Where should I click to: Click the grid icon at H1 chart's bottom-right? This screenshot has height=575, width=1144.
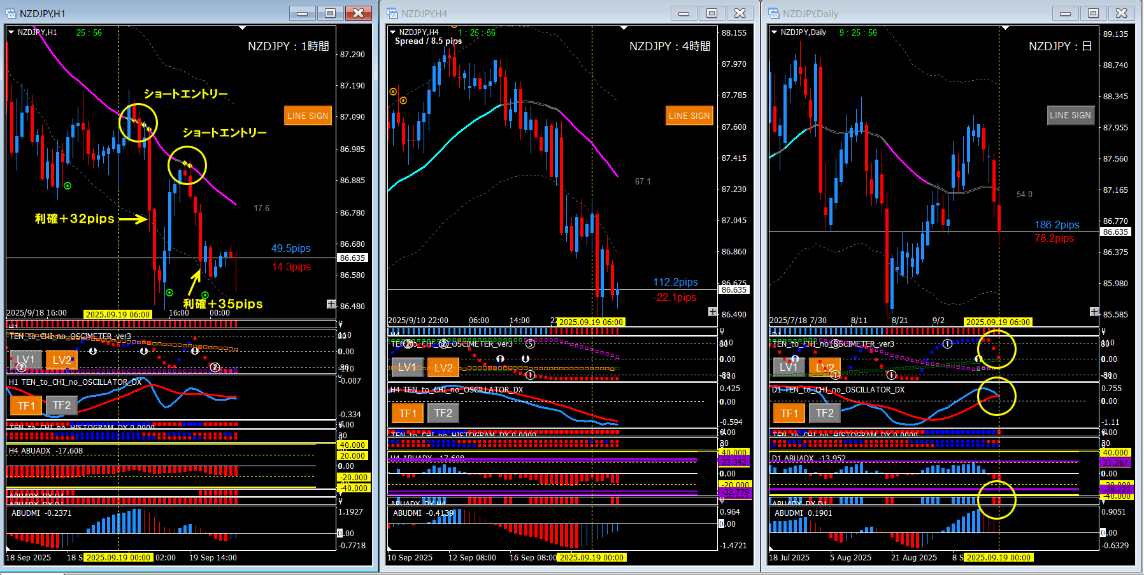[x=331, y=304]
